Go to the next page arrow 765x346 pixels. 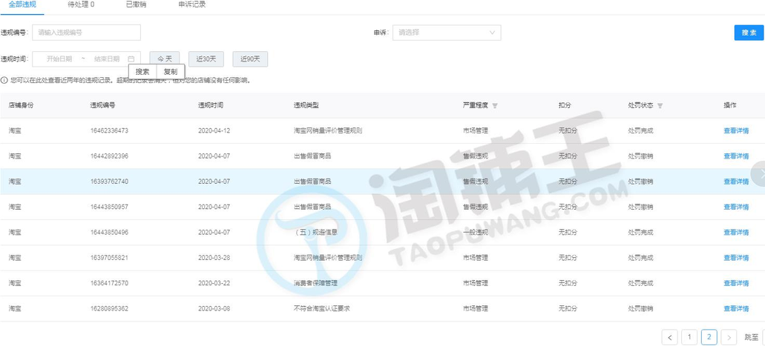pos(729,337)
